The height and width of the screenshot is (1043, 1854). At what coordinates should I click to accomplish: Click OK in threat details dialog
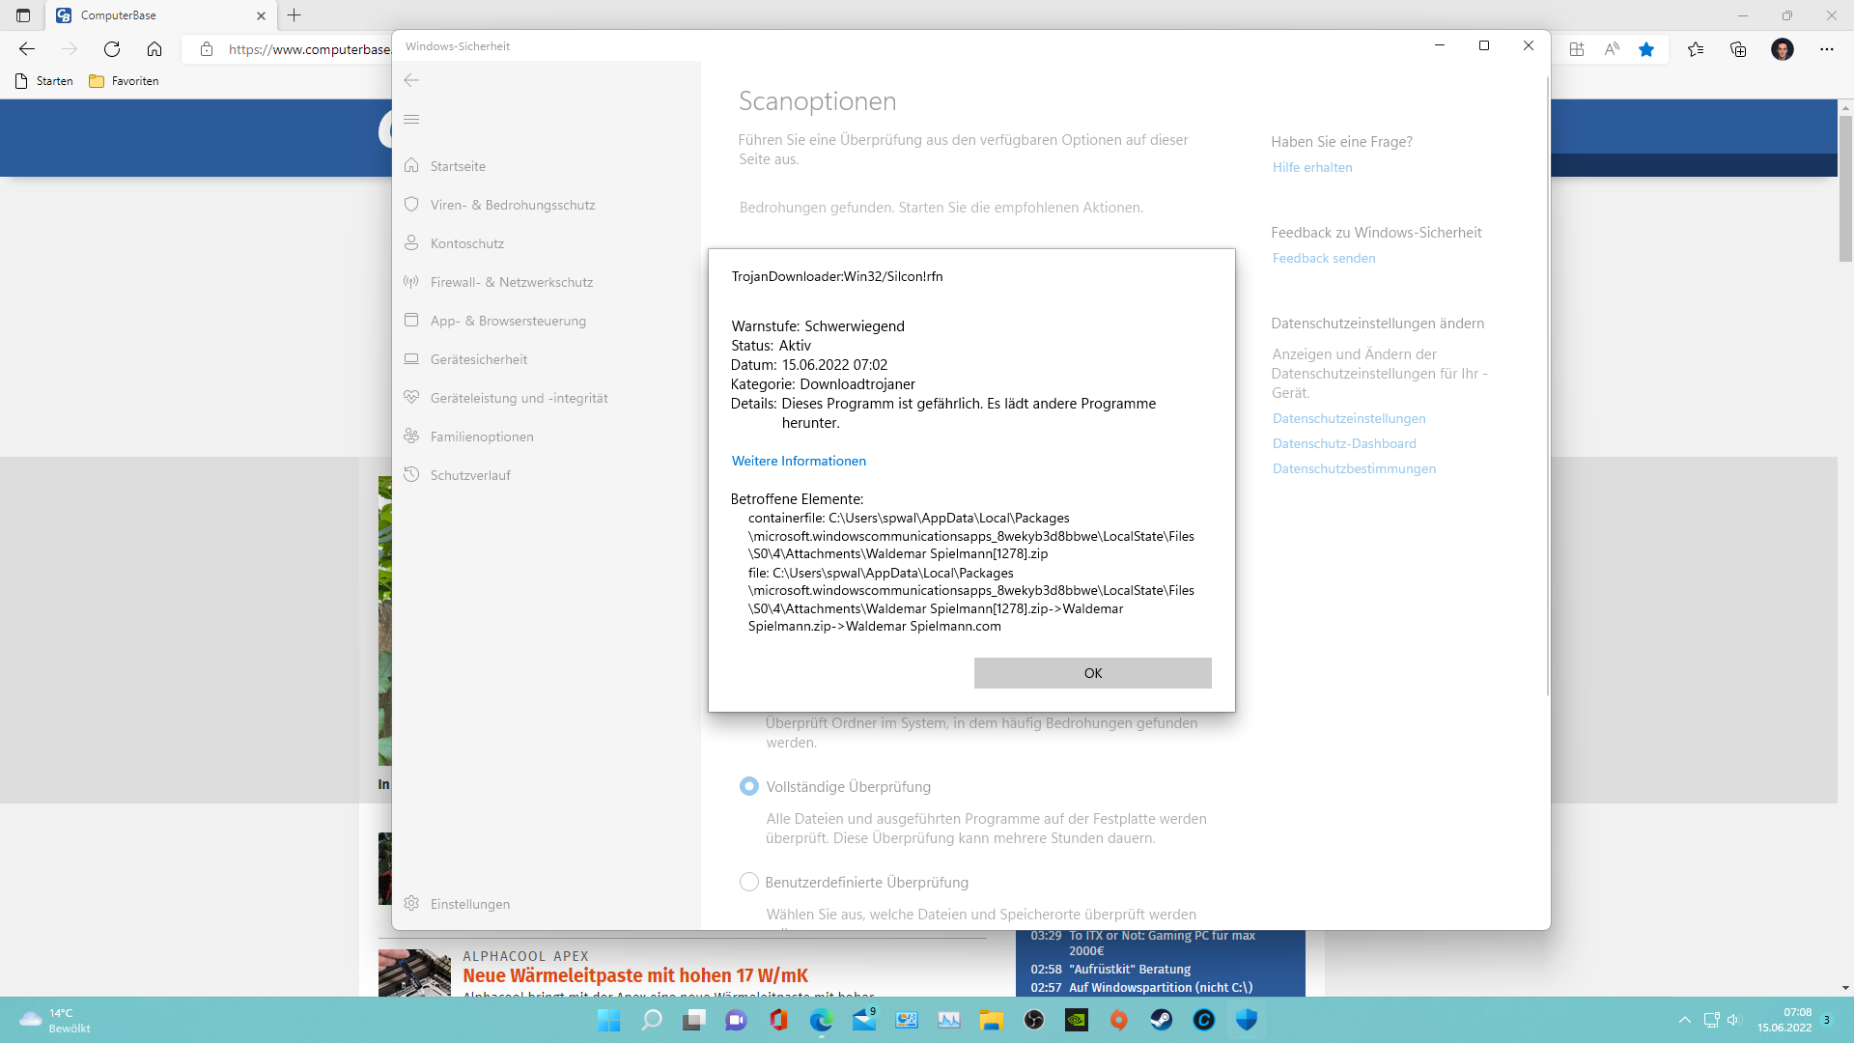point(1092,673)
